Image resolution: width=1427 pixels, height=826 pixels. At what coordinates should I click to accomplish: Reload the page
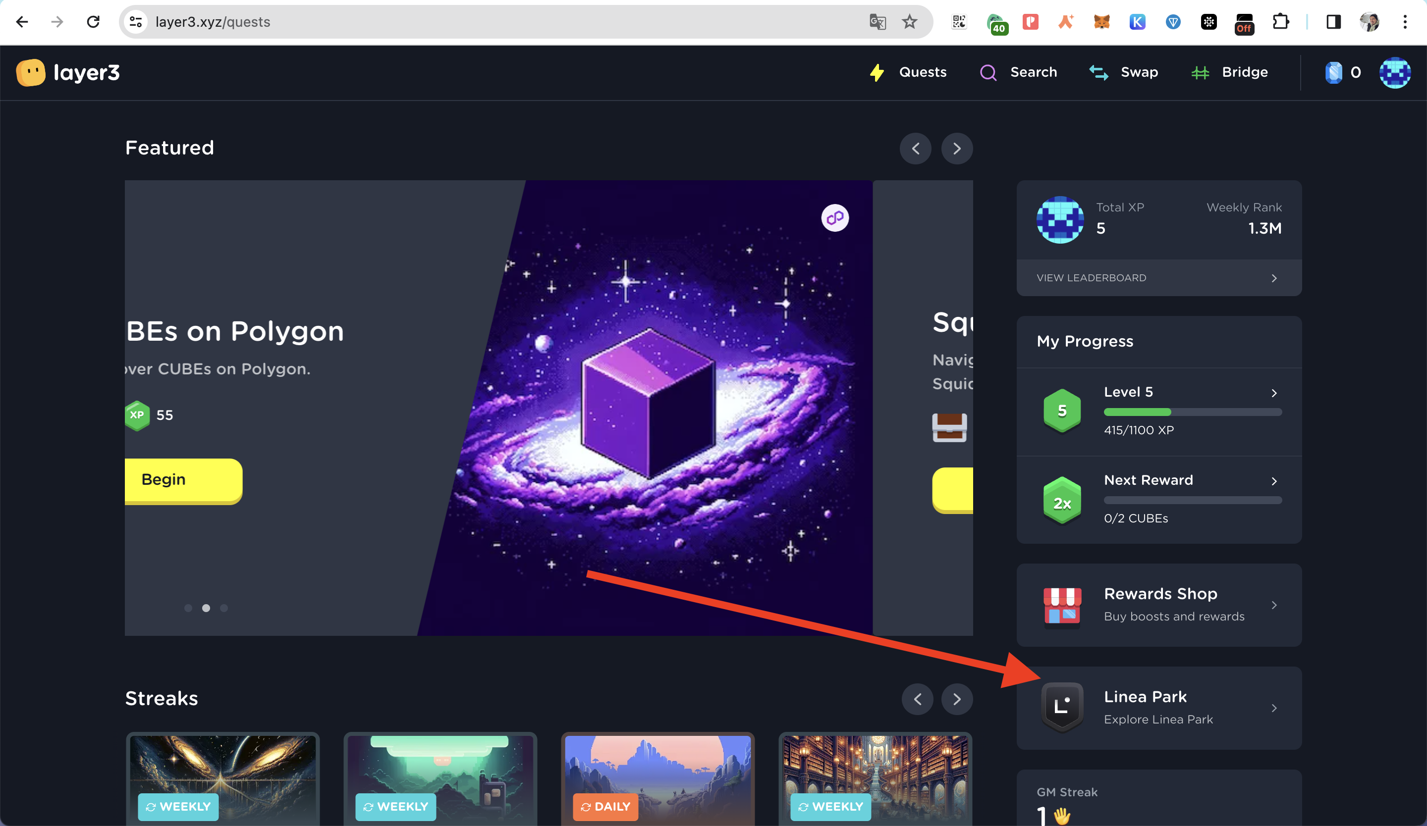point(94,22)
